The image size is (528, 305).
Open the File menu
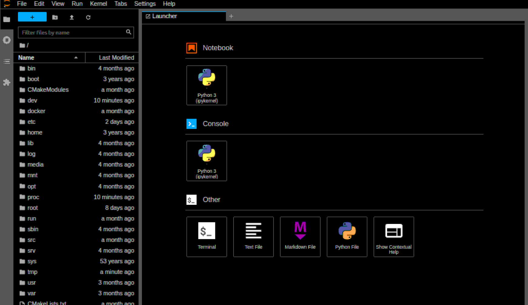coord(22,4)
